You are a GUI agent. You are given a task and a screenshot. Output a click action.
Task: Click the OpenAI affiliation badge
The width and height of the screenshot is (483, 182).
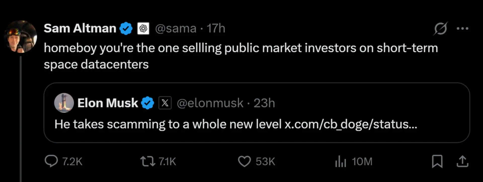[x=143, y=28]
